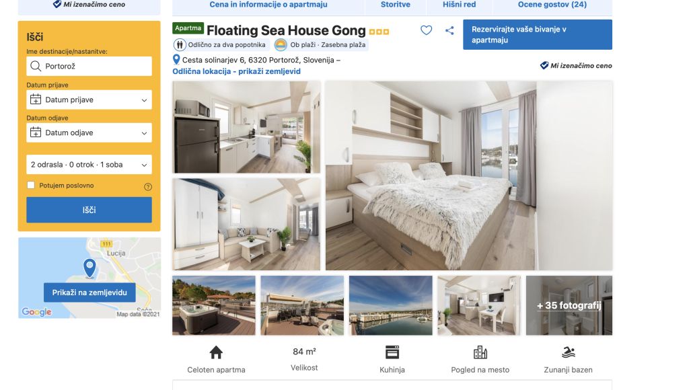Click the kitchen icon above Kuhinja
The height and width of the screenshot is (390, 689).
pos(392,352)
